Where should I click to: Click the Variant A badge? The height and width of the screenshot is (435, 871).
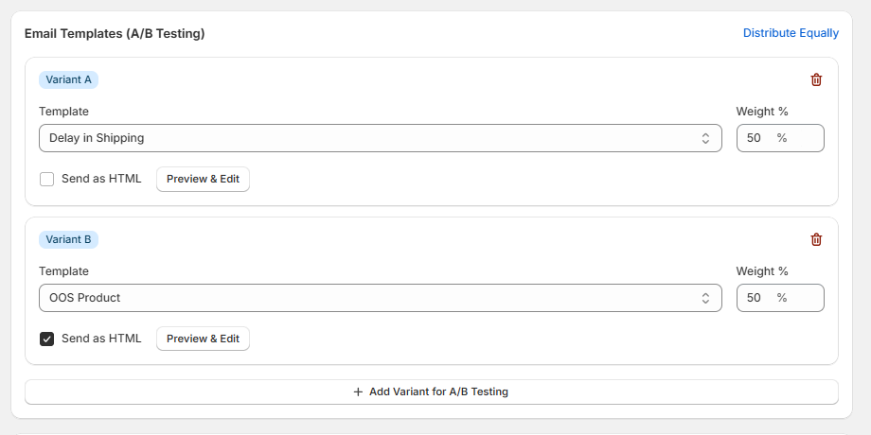pos(68,80)
